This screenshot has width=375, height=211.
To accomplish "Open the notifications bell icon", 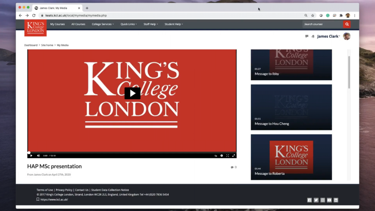I will pos(313,36).
